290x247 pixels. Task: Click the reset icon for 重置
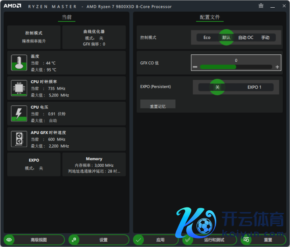coord(246,240)
